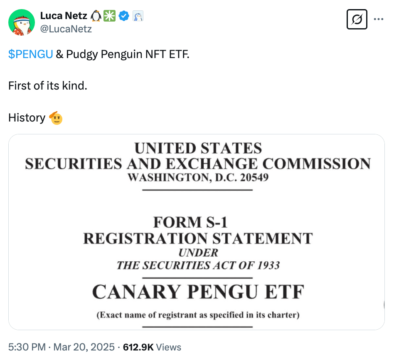394x360 pixels.
Task: Click the CANARY PENGU ETF heading in the image
Action: click(198, 292)
